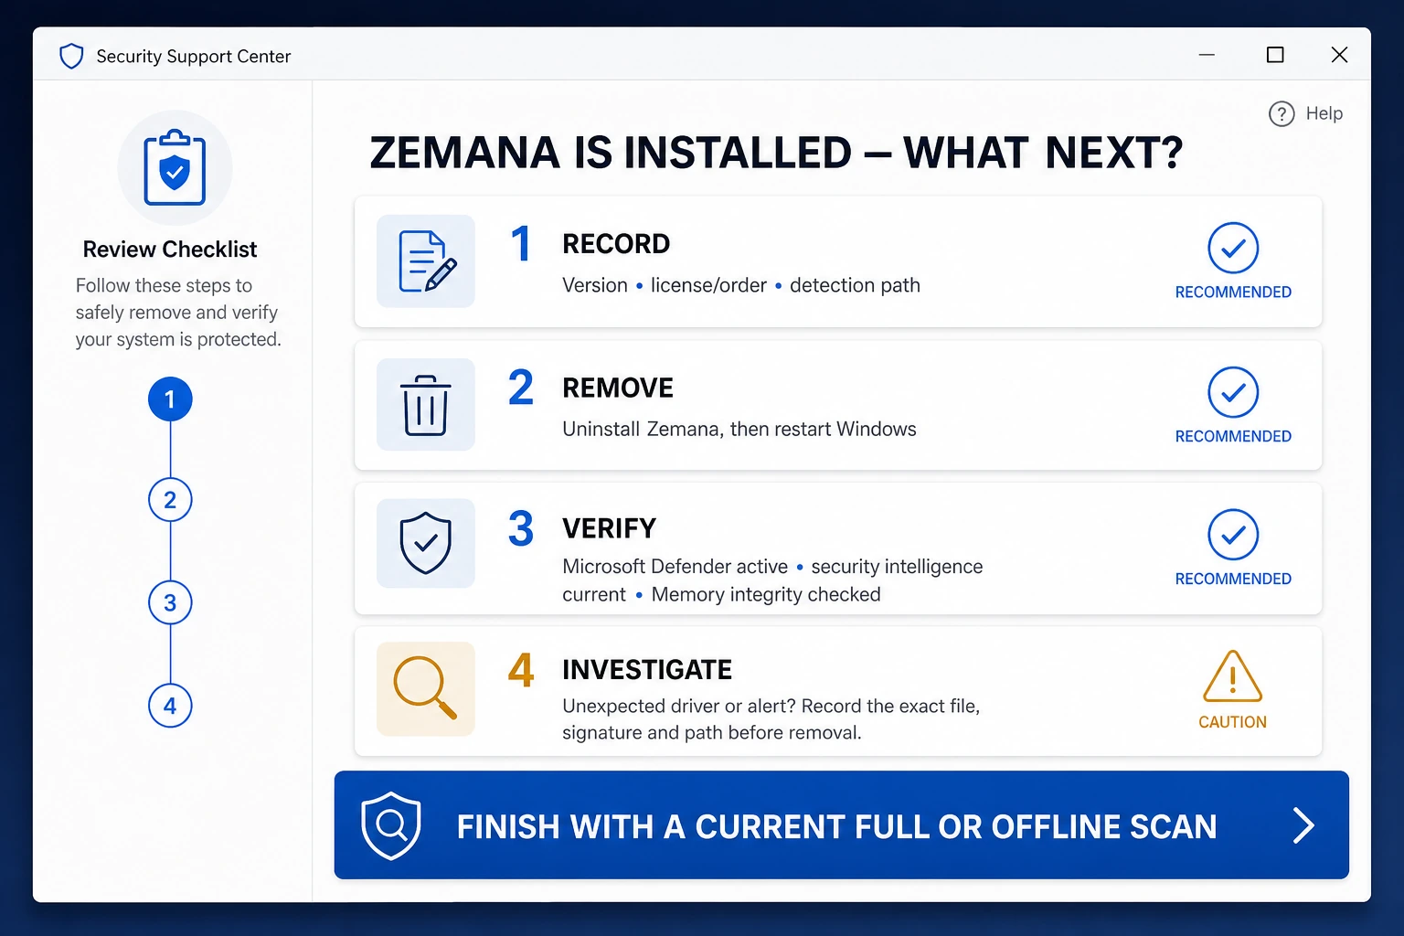Image resolution: width=1404 pixels, height=936 pixels.
Task: Click the RECORD step heading
Action: tap(616, 244)
